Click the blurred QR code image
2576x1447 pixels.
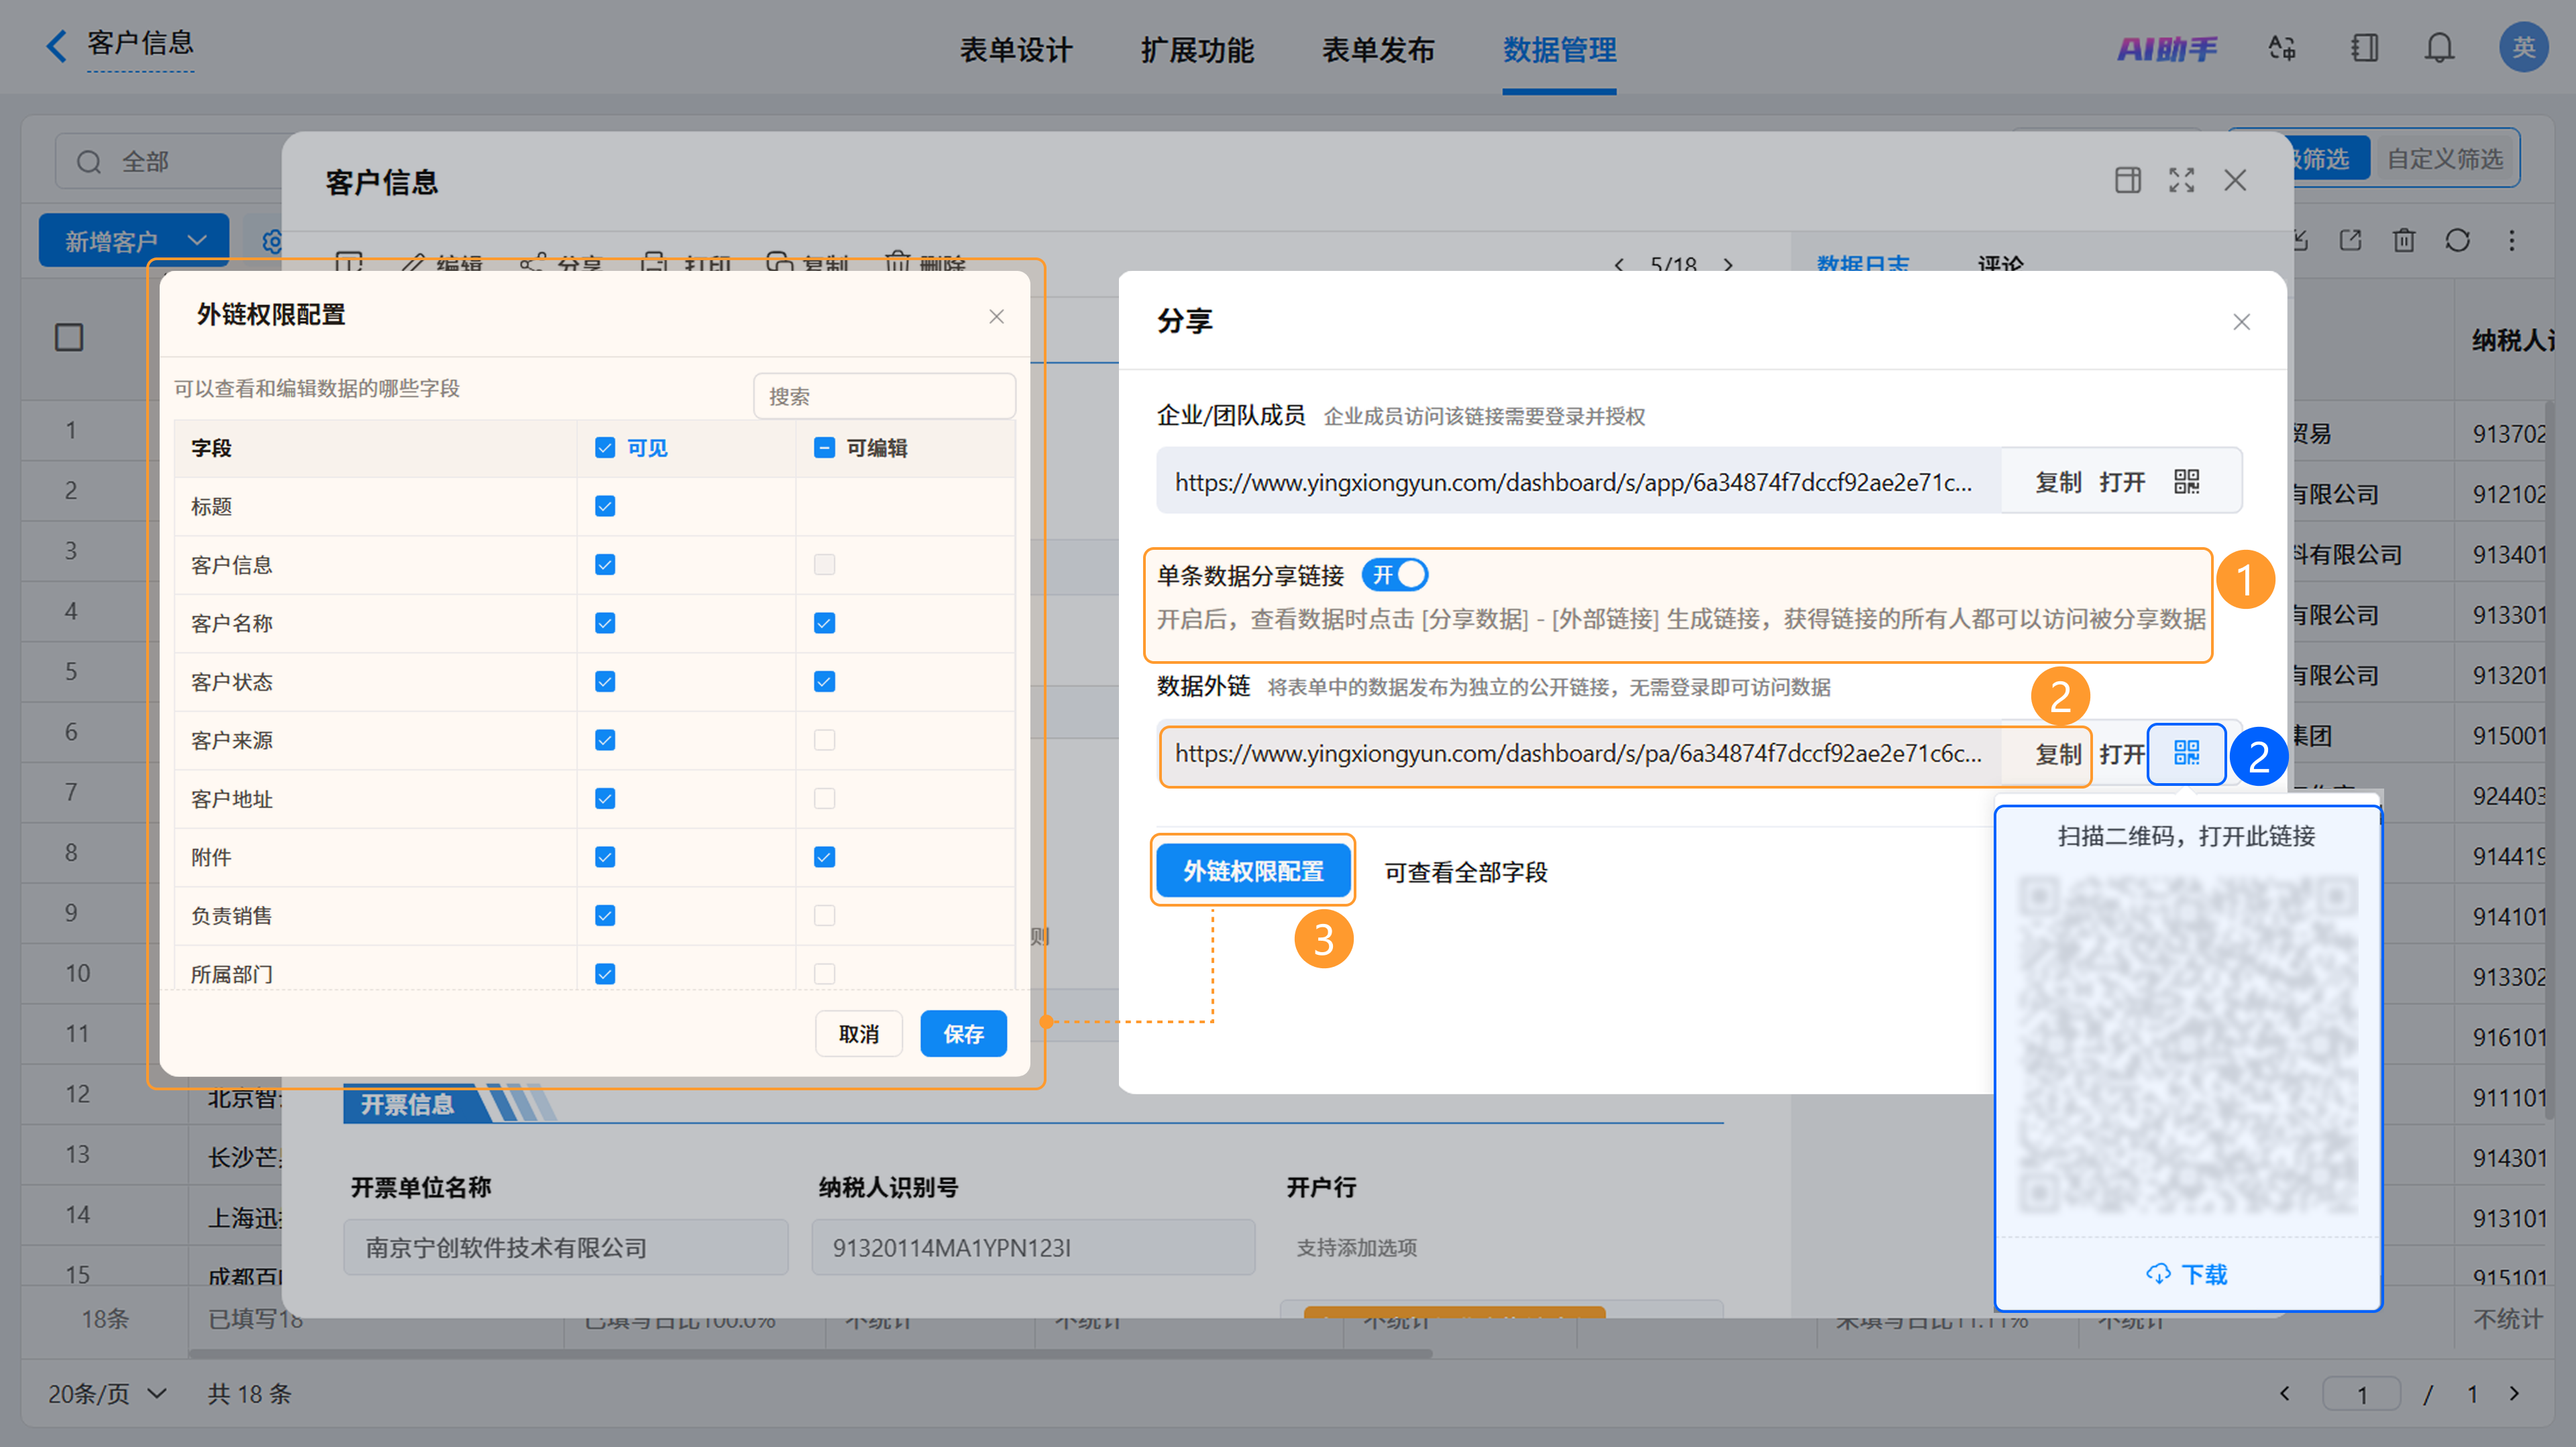coord(2187,1045)
